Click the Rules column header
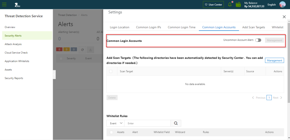This screenshot has height=140, width=290. tap(206, 132)
